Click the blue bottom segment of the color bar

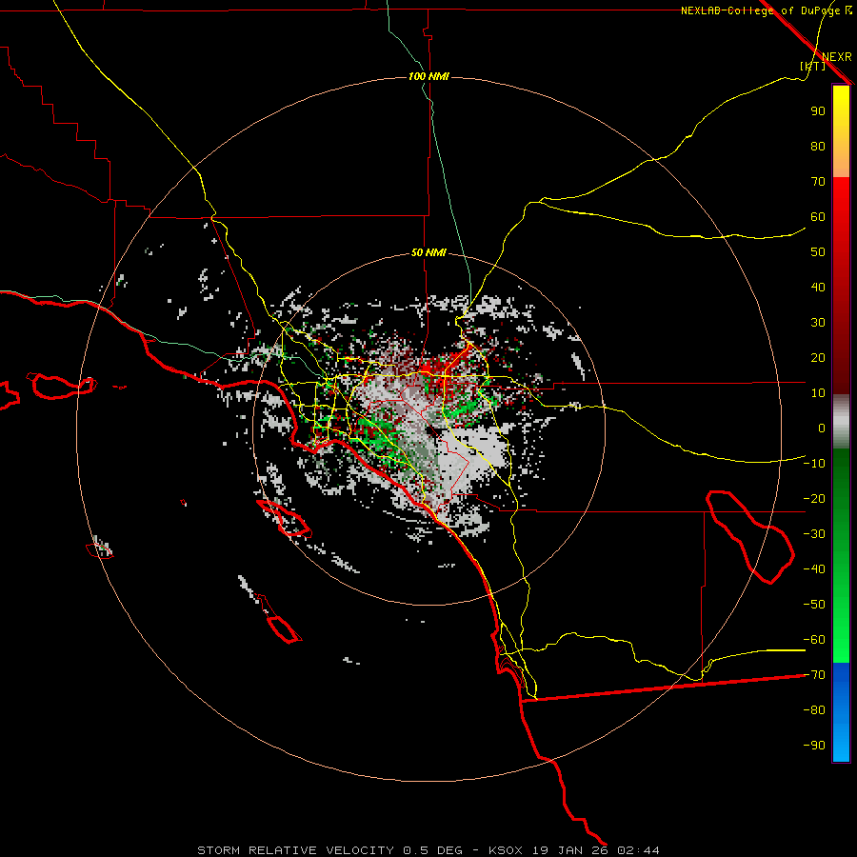841,712
